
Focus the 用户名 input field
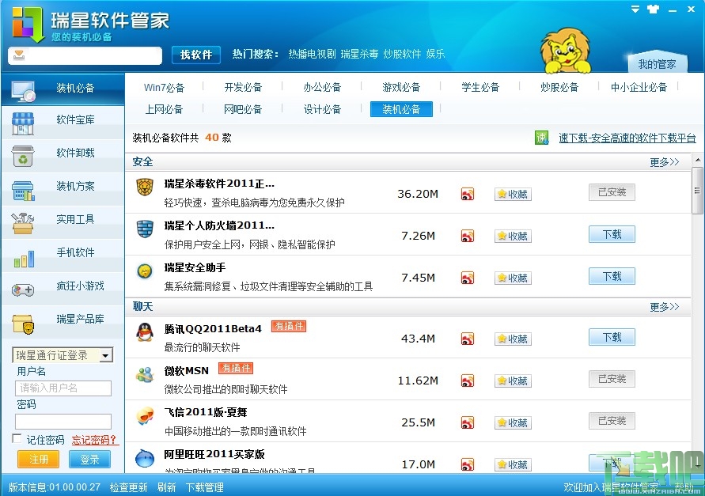click(x=63, y=388)
